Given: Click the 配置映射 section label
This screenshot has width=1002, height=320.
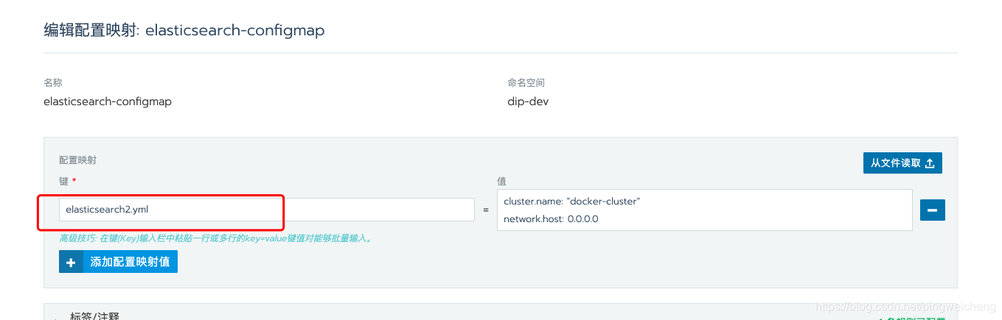Looking at the screenshot, I should (77, 160).
